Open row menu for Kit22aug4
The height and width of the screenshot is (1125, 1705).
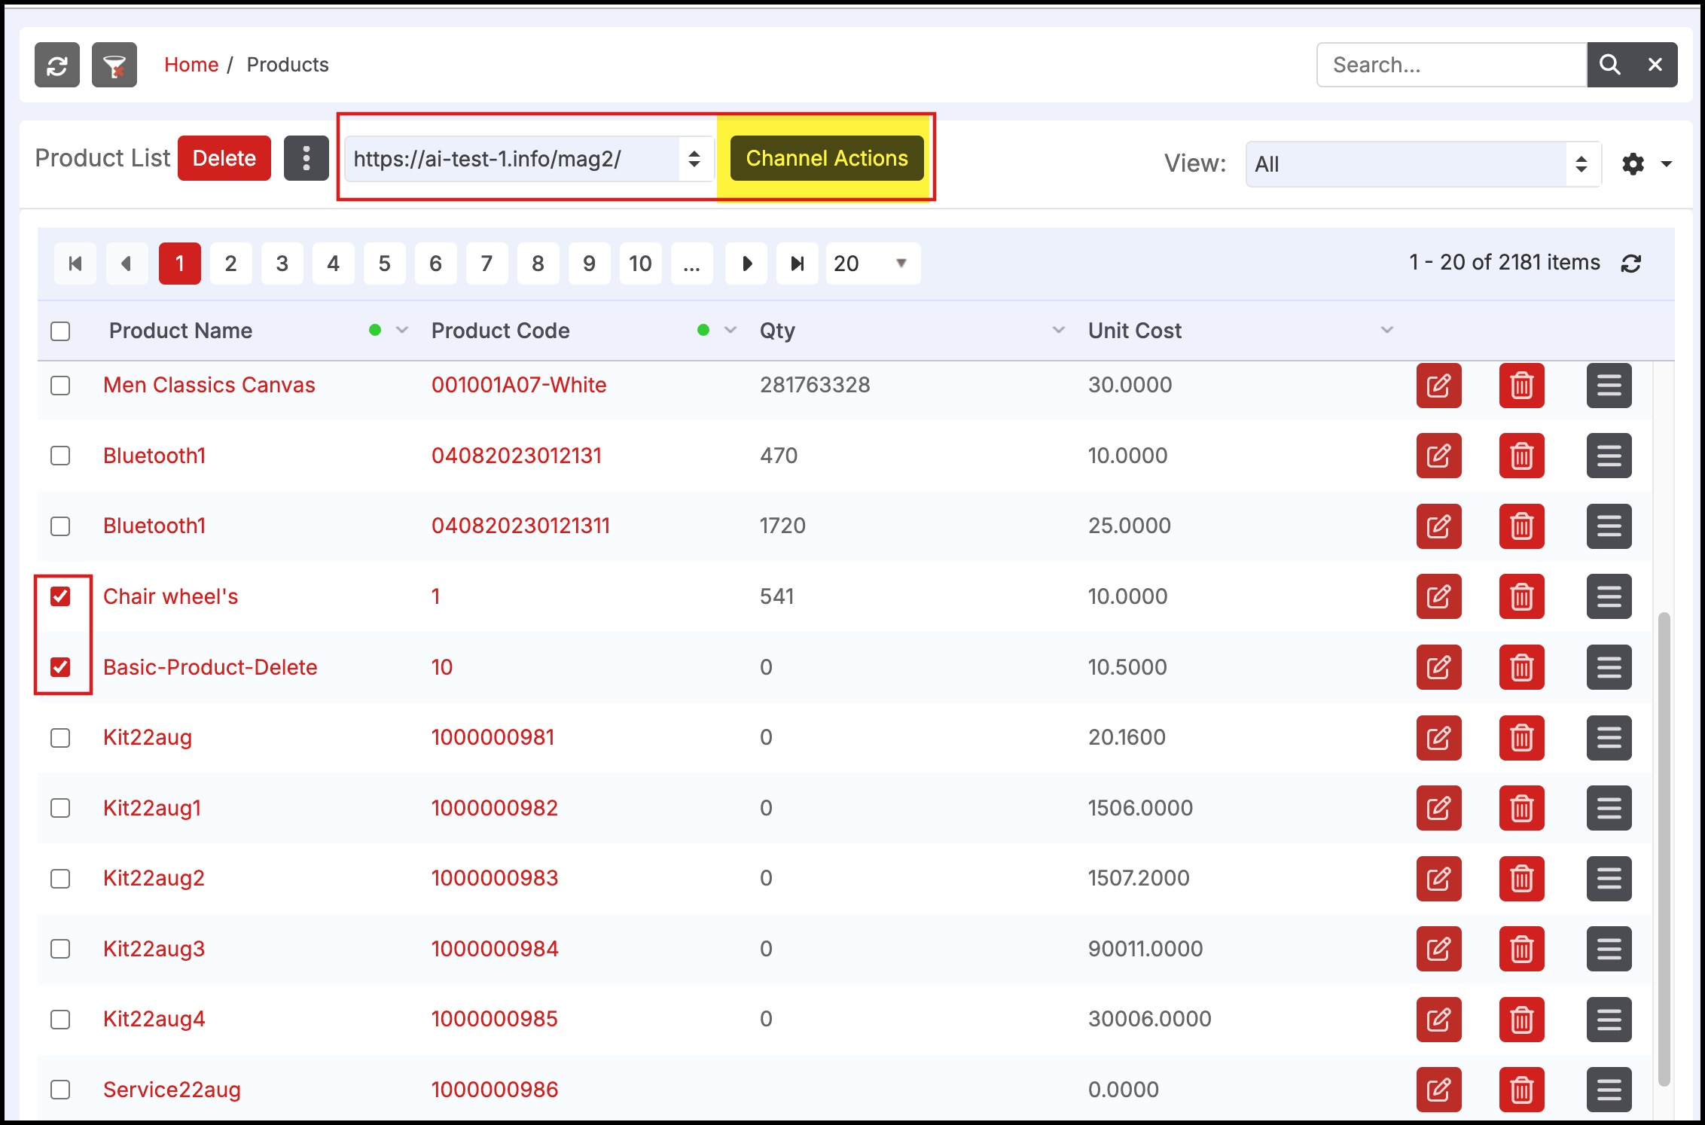coord(1609,1020)
